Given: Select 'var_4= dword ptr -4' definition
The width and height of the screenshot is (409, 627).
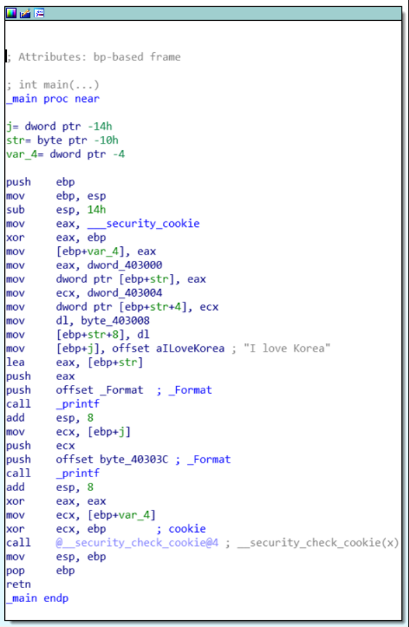Looking at the screenshot, I should point(66,154).
